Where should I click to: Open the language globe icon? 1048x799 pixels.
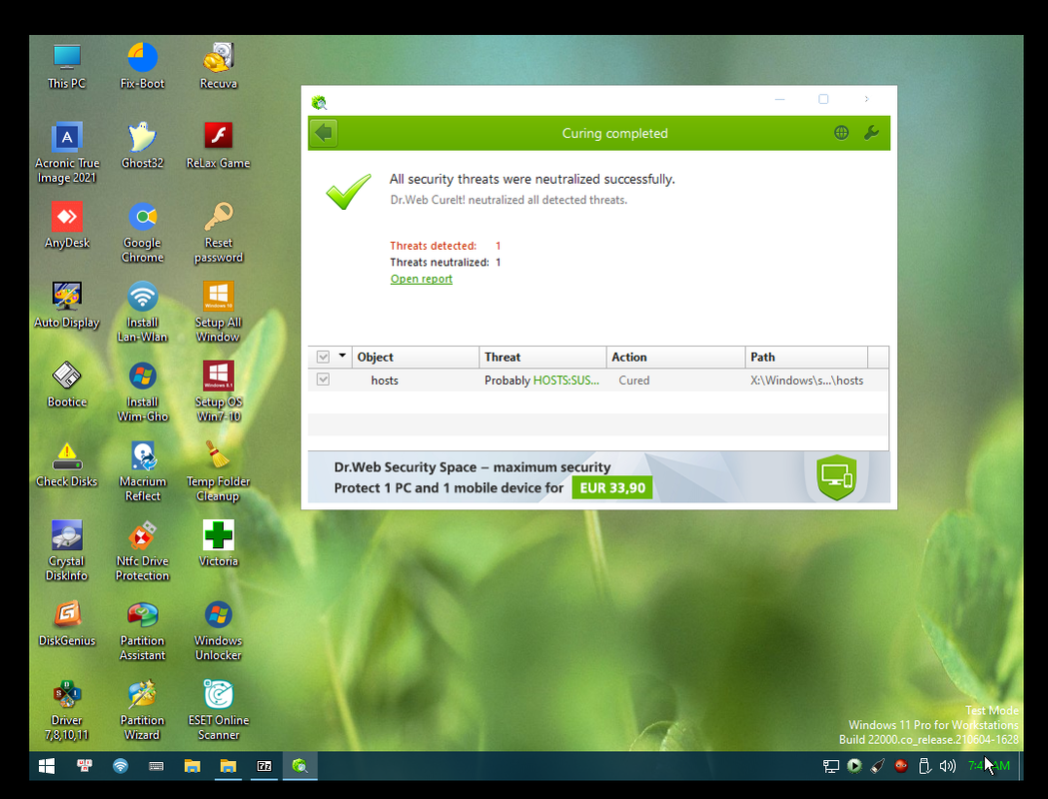click(x=841, y=133)
